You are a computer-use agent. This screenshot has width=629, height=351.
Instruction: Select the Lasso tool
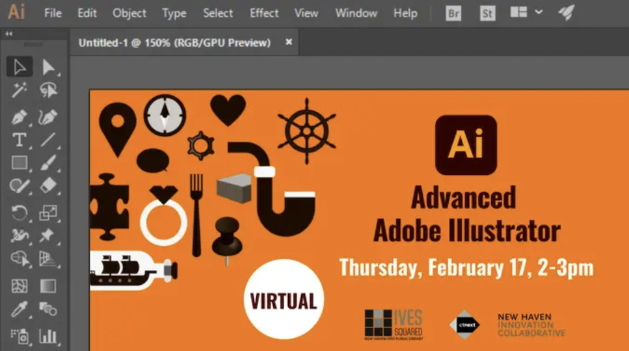[48, 90]
